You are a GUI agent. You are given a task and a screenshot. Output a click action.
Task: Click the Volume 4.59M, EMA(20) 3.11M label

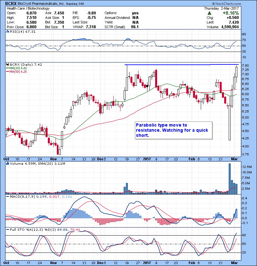pyautogui.click(x=37, y=164)
